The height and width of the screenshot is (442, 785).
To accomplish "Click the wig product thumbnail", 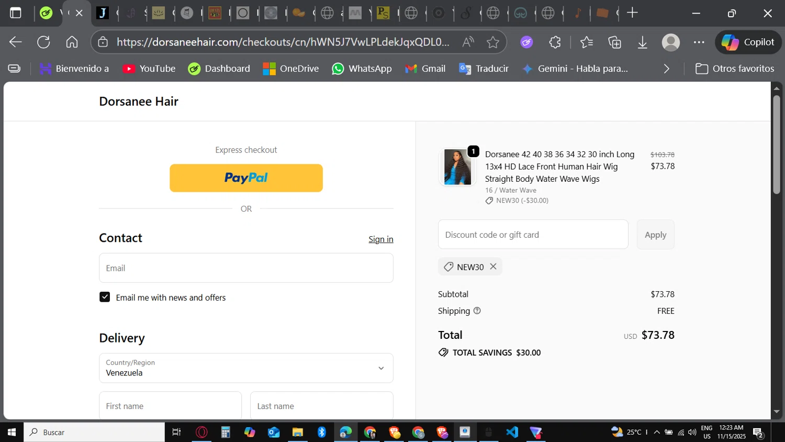I will pyautogui.click(x=457, y=167).
